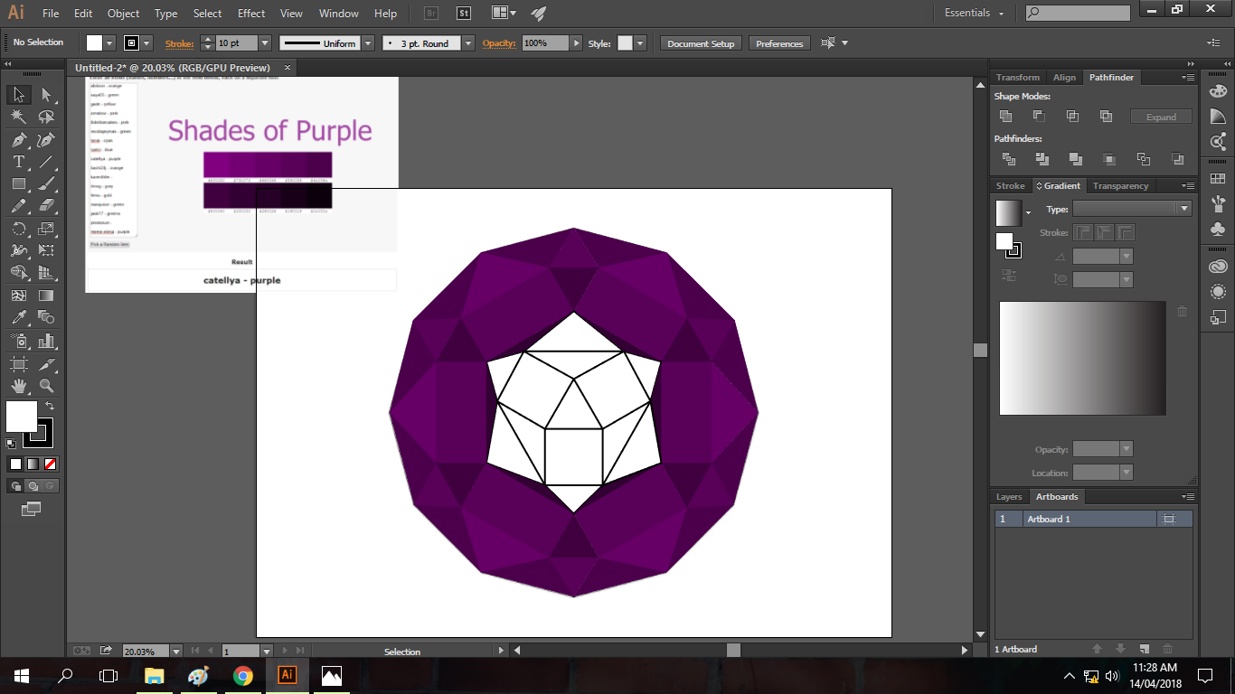Select the Hand tool

pyautogui.click(x=18, y=386)
